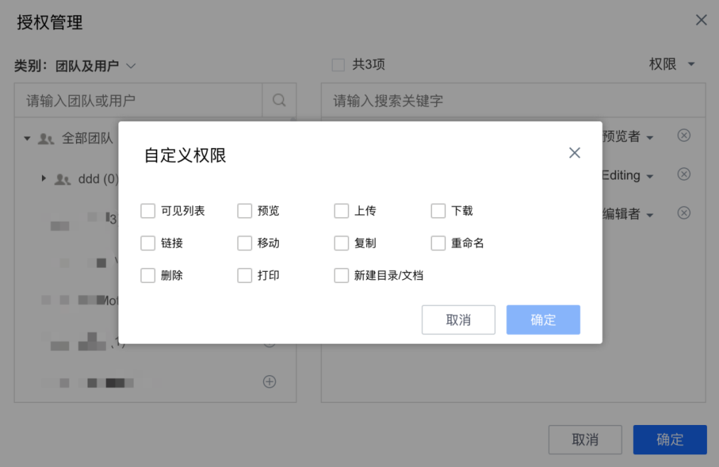The height and width of the screenshot is (467, 719).
Task: Close the 授权管理 window
Action: 701,20
